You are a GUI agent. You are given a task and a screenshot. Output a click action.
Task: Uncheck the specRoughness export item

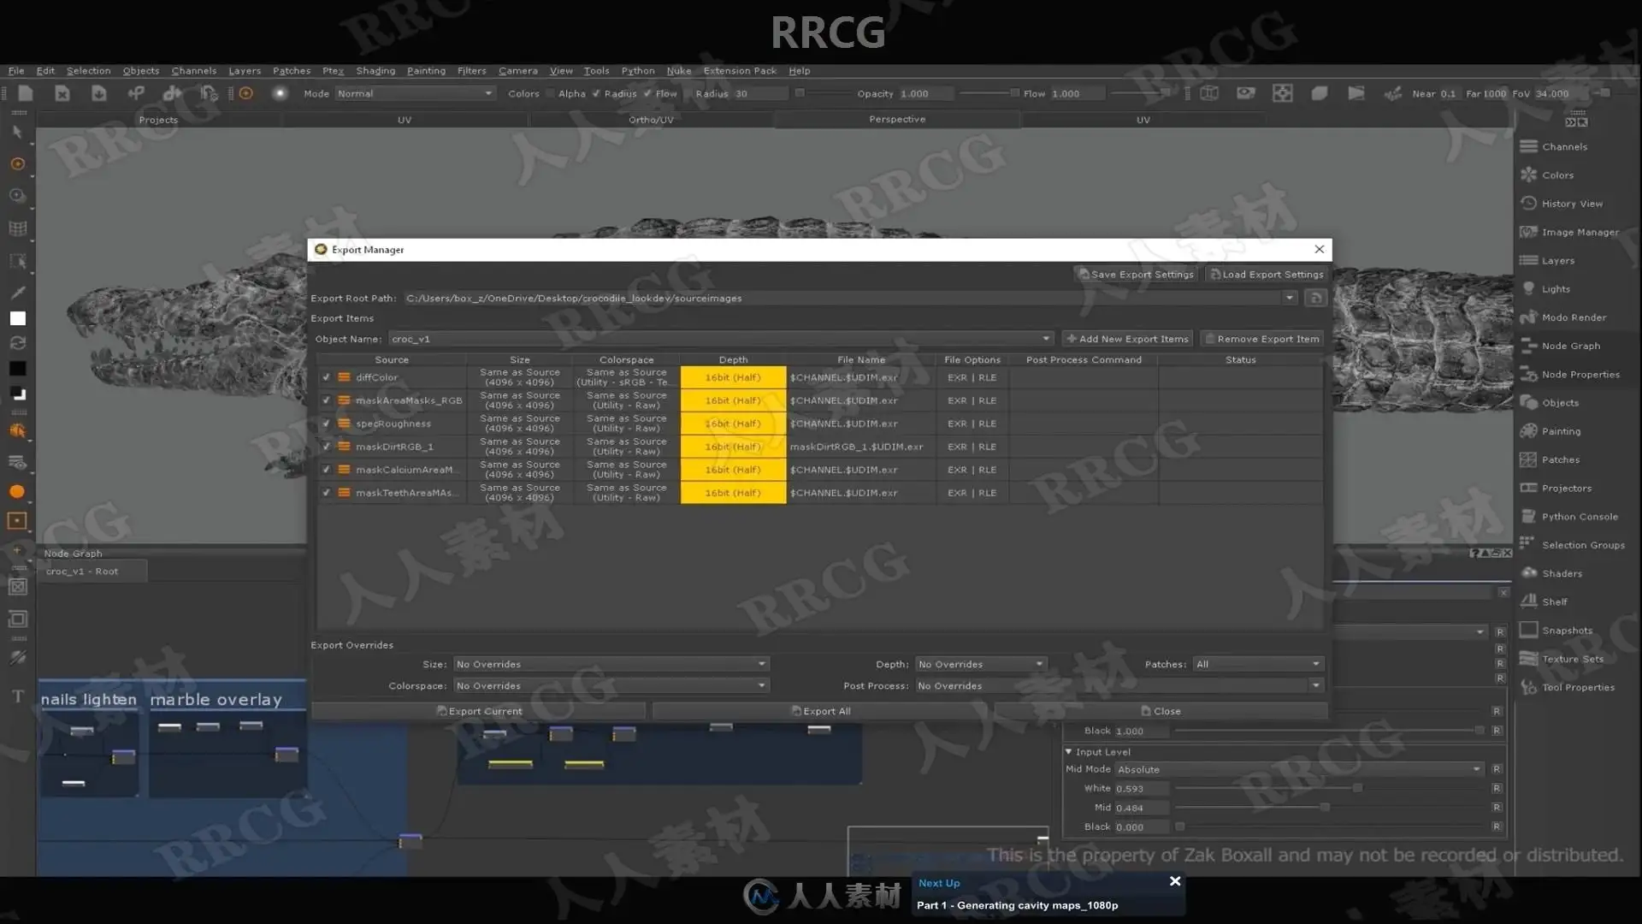(x=326, y=423)
